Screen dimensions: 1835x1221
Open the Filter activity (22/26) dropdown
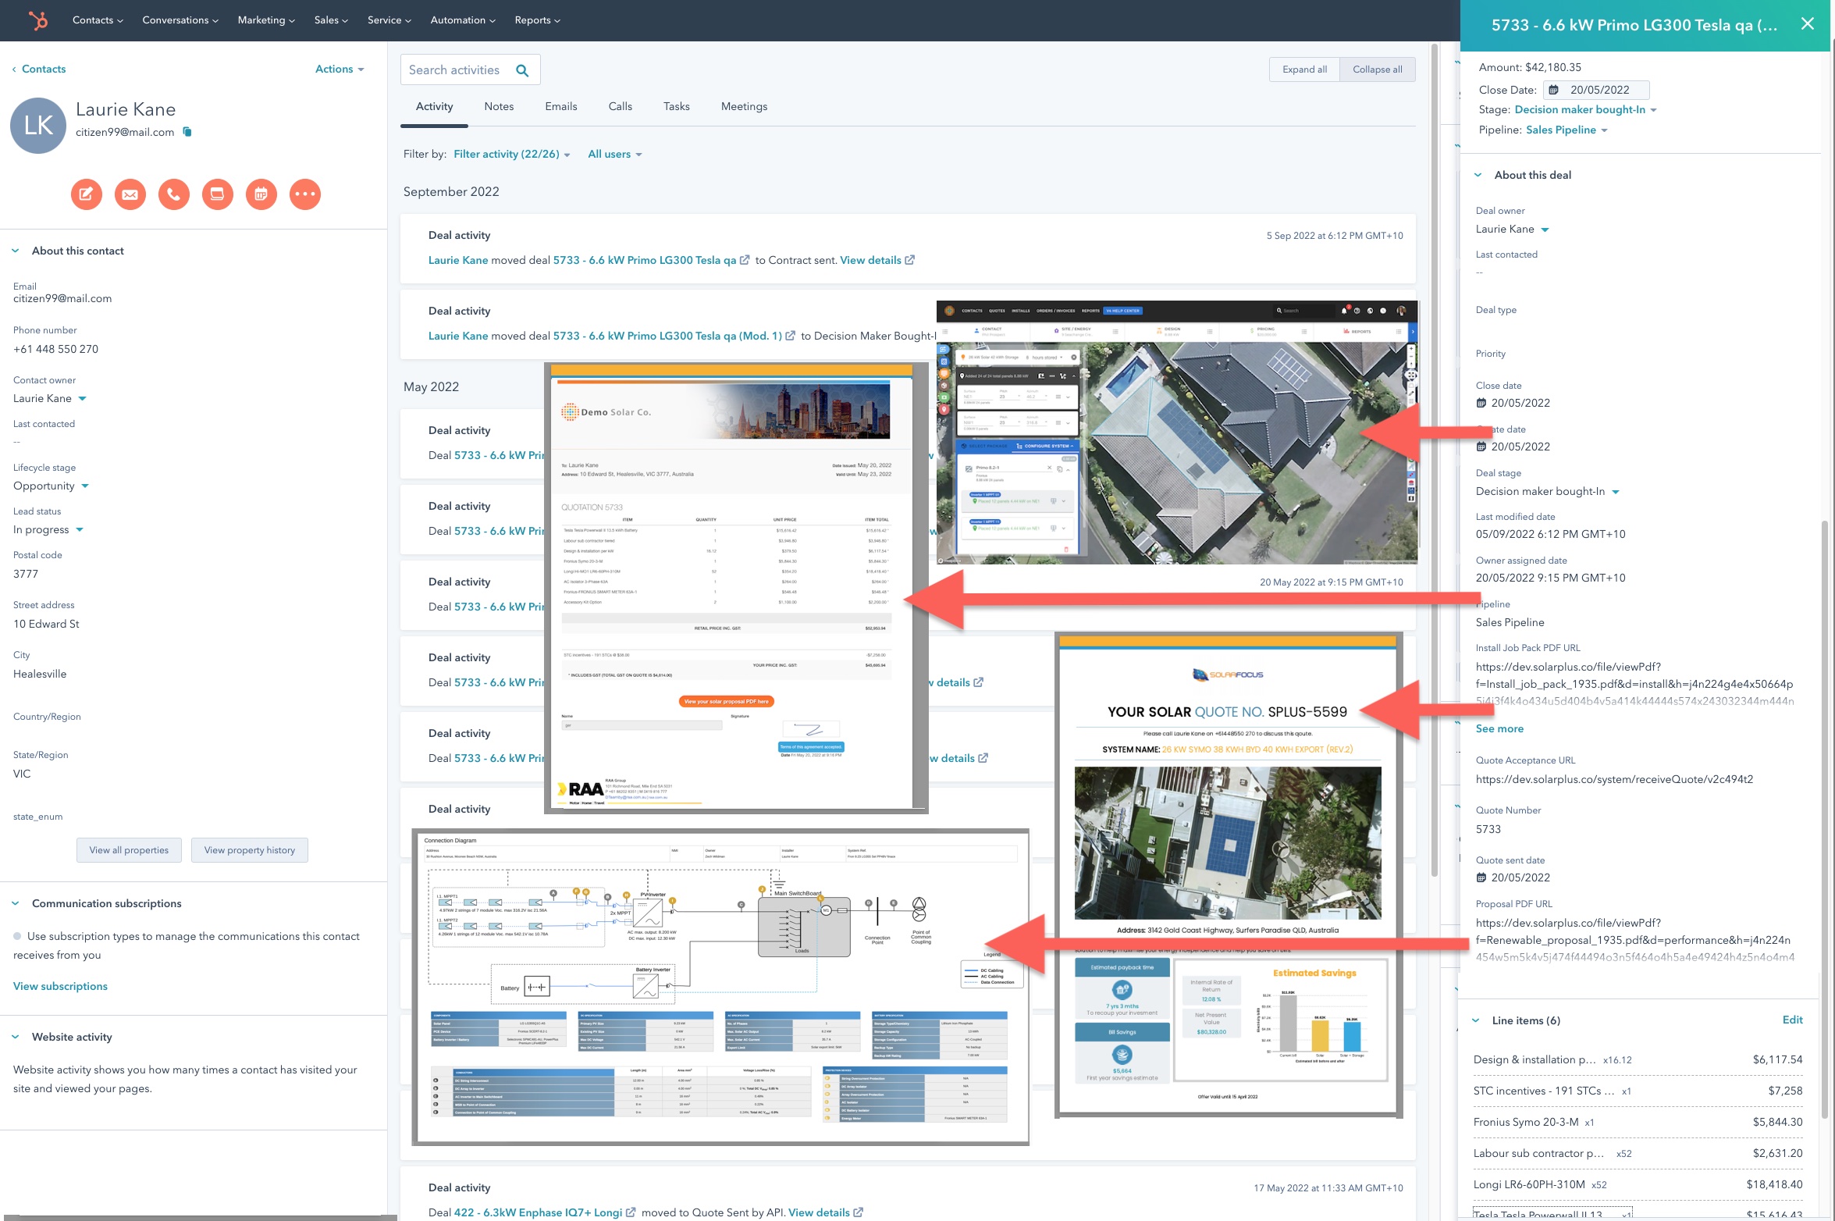[x=512, y=154]
